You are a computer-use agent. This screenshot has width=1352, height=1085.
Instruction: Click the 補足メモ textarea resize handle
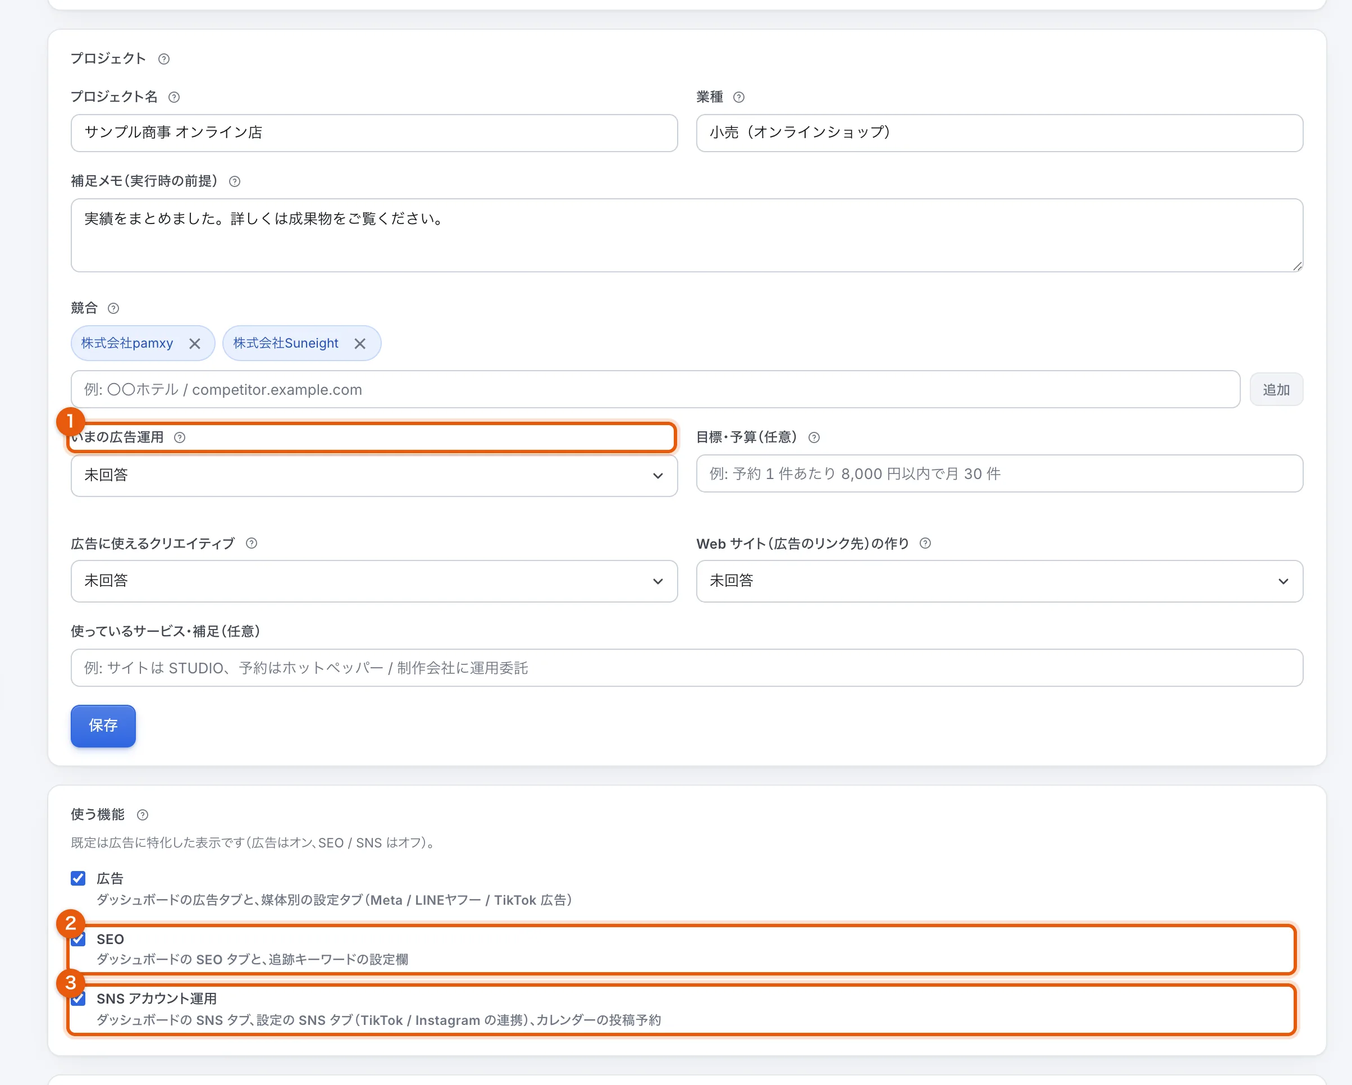pyautogui.click(x=1297, y=266)
